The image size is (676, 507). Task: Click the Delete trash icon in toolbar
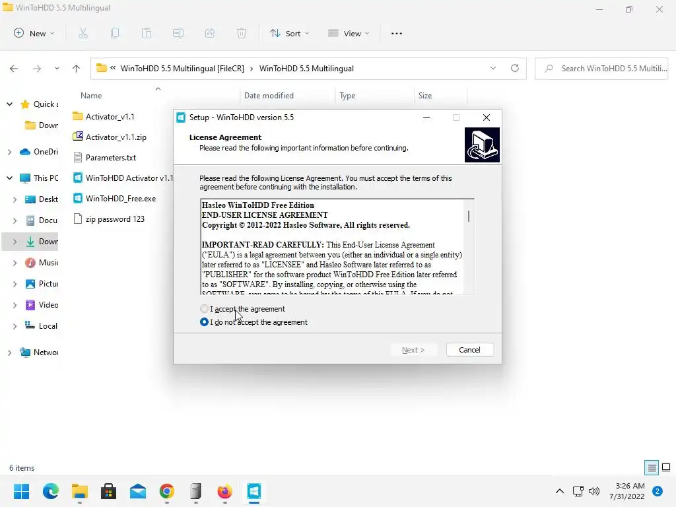(x=242, y=33)
